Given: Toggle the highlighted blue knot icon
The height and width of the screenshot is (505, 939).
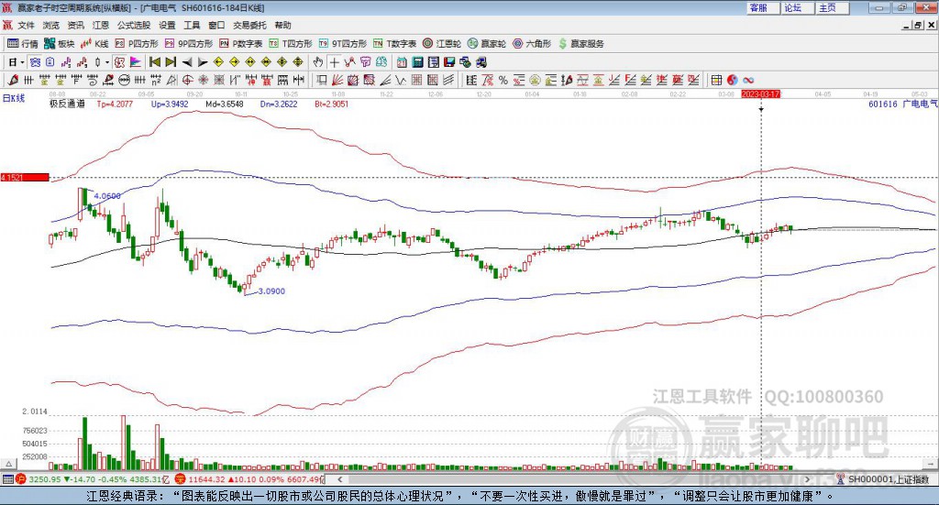Looking at the screenshot, I should 36,61.
